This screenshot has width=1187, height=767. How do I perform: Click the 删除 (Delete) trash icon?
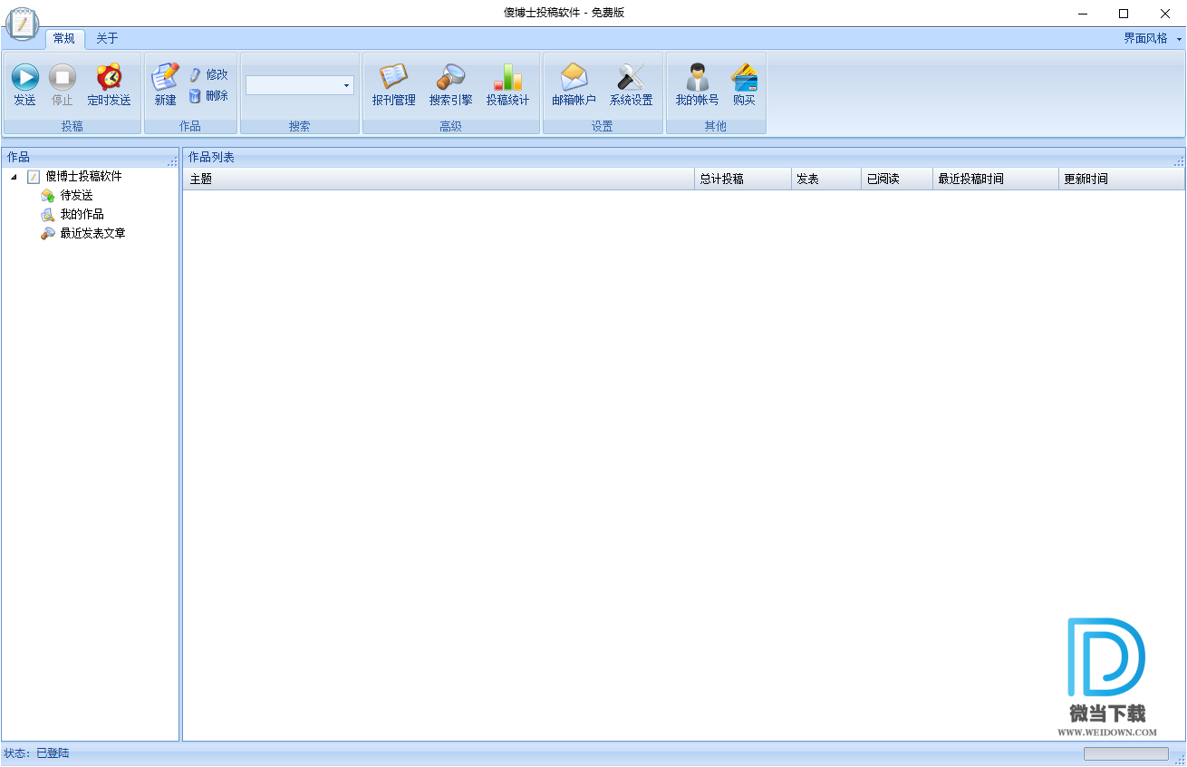tap(195, 95)
